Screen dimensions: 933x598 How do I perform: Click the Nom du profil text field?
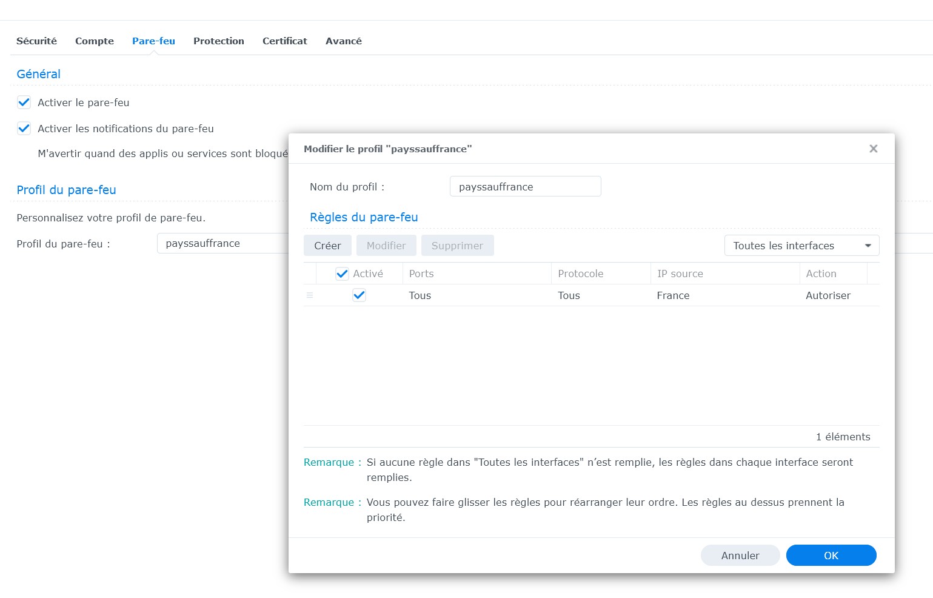coord(525,187)
